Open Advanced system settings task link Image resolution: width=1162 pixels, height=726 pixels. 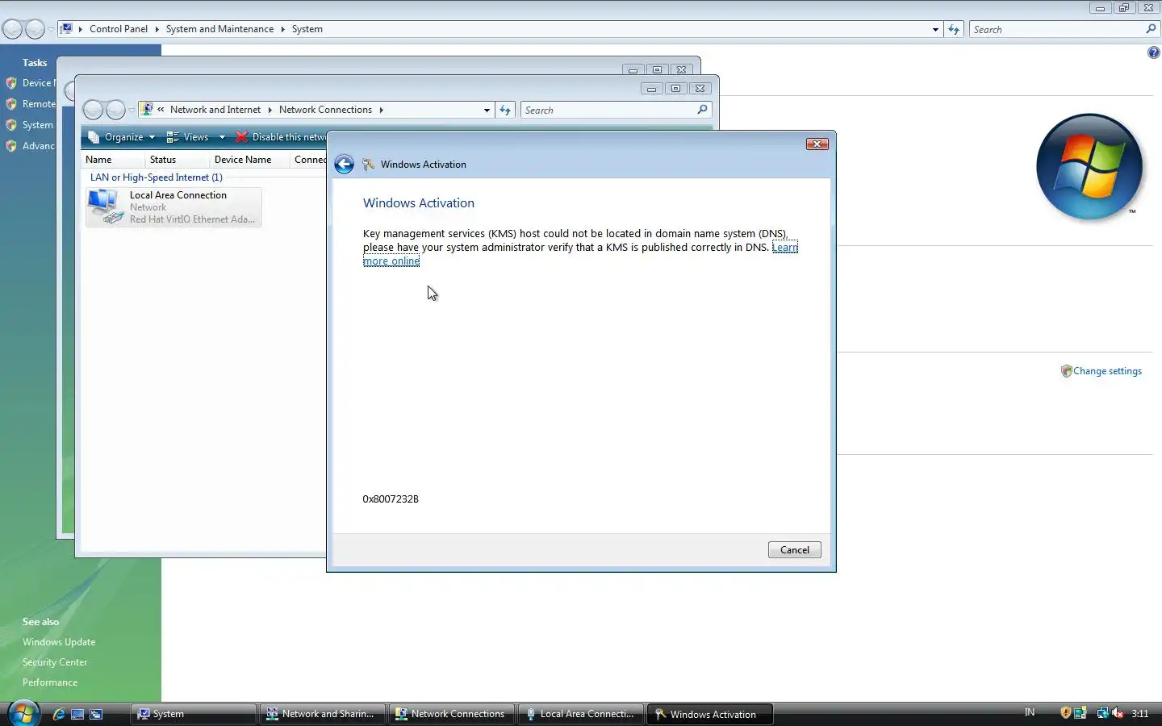[39, 146]
